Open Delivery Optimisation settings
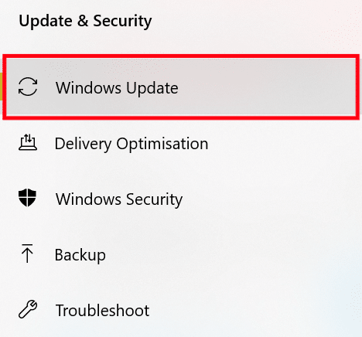This screenshot has width=362, height=337. (181, 143)
